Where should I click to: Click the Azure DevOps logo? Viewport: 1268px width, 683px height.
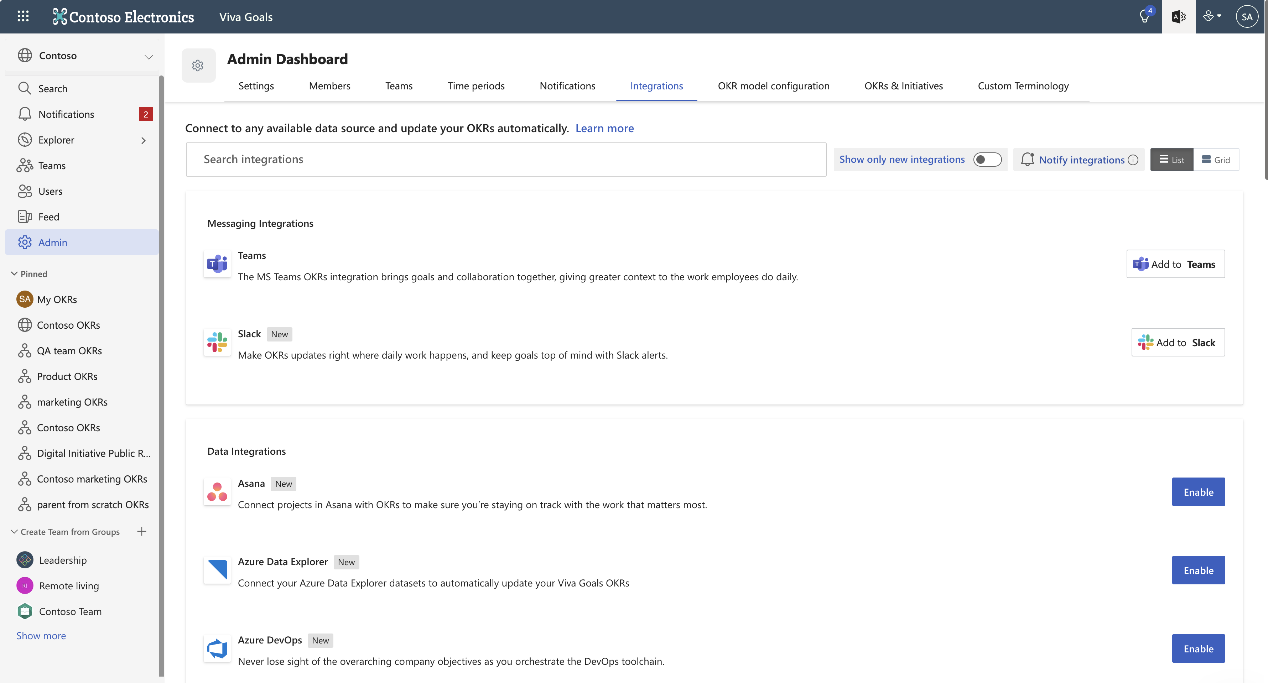[217, 648]
